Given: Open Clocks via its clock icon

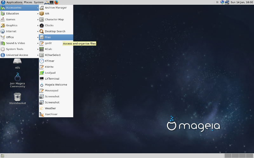Looking at the screenshot, I should [x=42, y=26].
